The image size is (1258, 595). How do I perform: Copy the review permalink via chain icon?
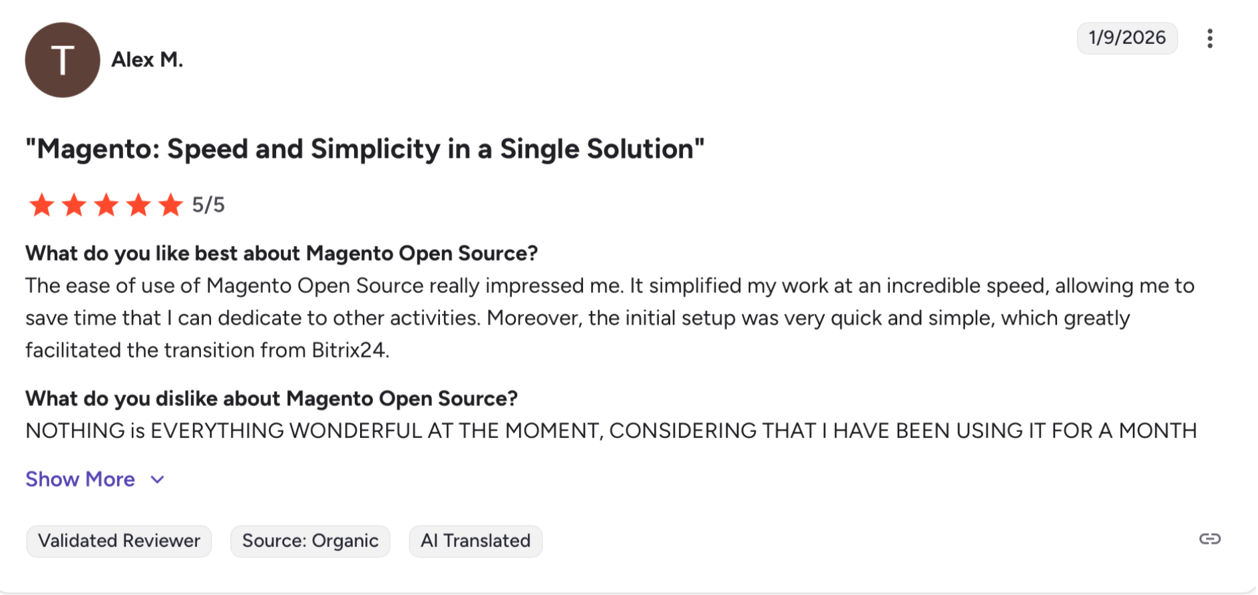click(1209, 539)
